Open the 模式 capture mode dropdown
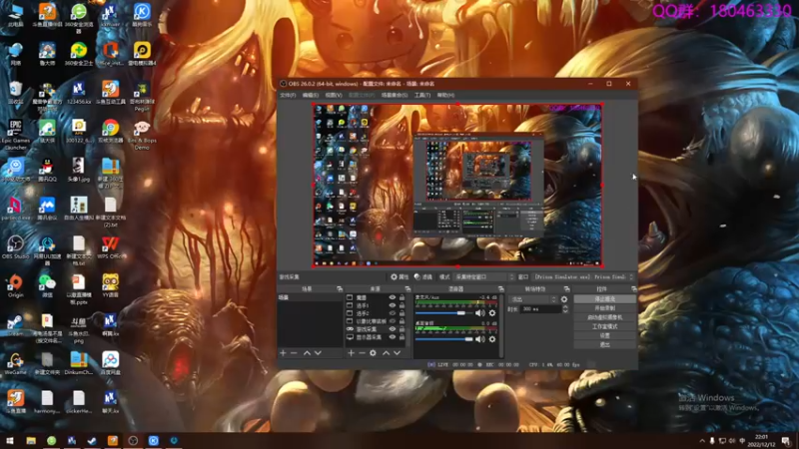Viewport: 799px width, 449px height. 484,277
